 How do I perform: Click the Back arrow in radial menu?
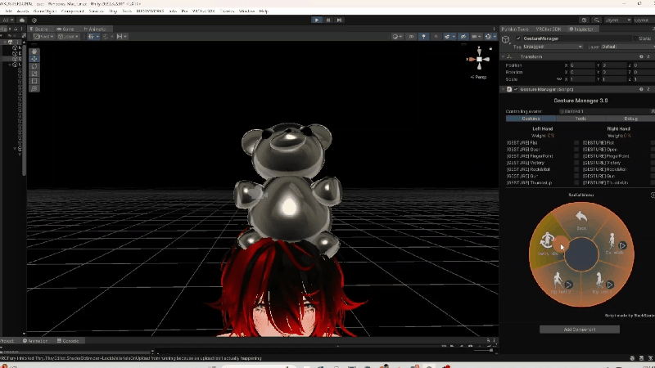tap(581, 218)
